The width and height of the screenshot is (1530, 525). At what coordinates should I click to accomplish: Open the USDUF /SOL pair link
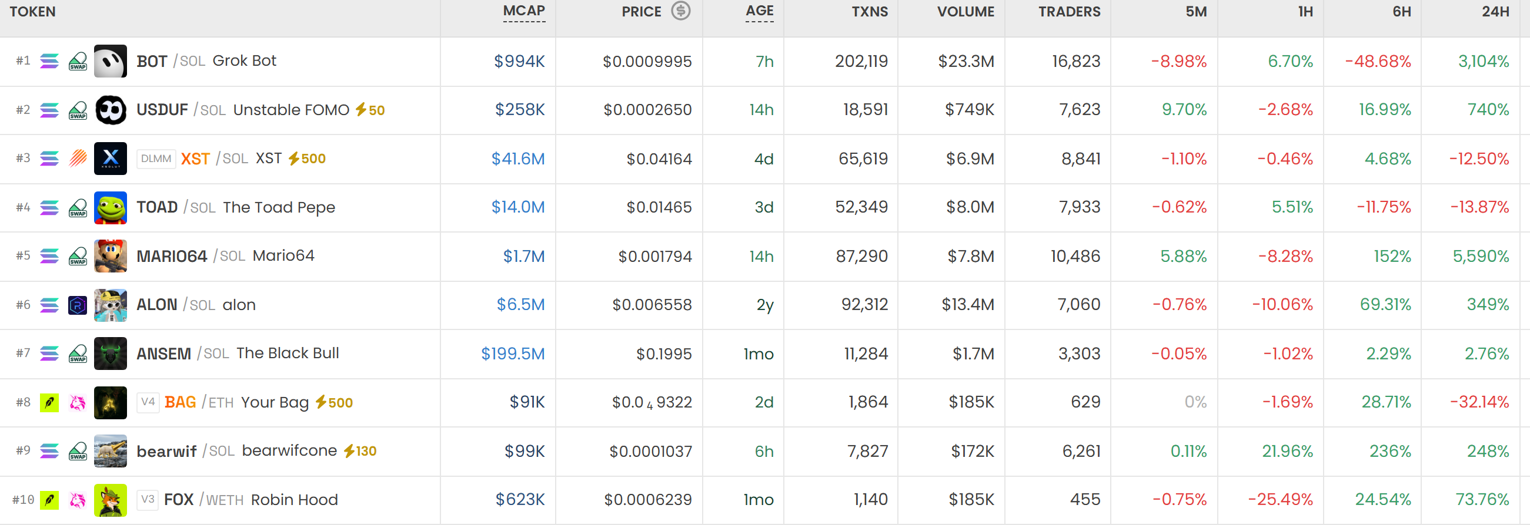pyautogui.click(x=181, y=110)
